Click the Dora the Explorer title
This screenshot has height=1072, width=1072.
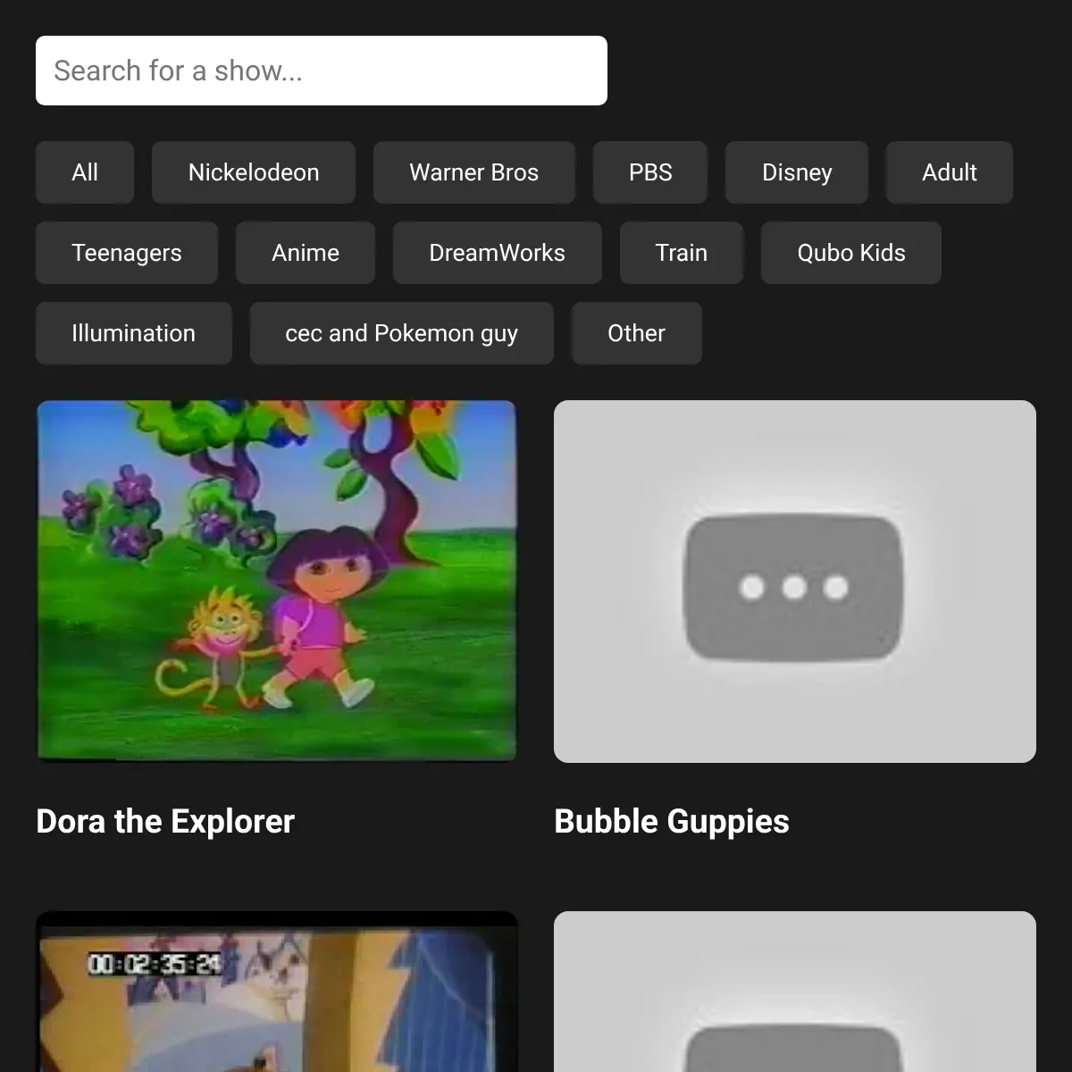[x=165, y=822]
